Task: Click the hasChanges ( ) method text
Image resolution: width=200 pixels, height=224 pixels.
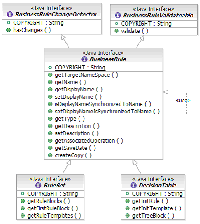Action: pyautogui.click(x=32, y=30)
